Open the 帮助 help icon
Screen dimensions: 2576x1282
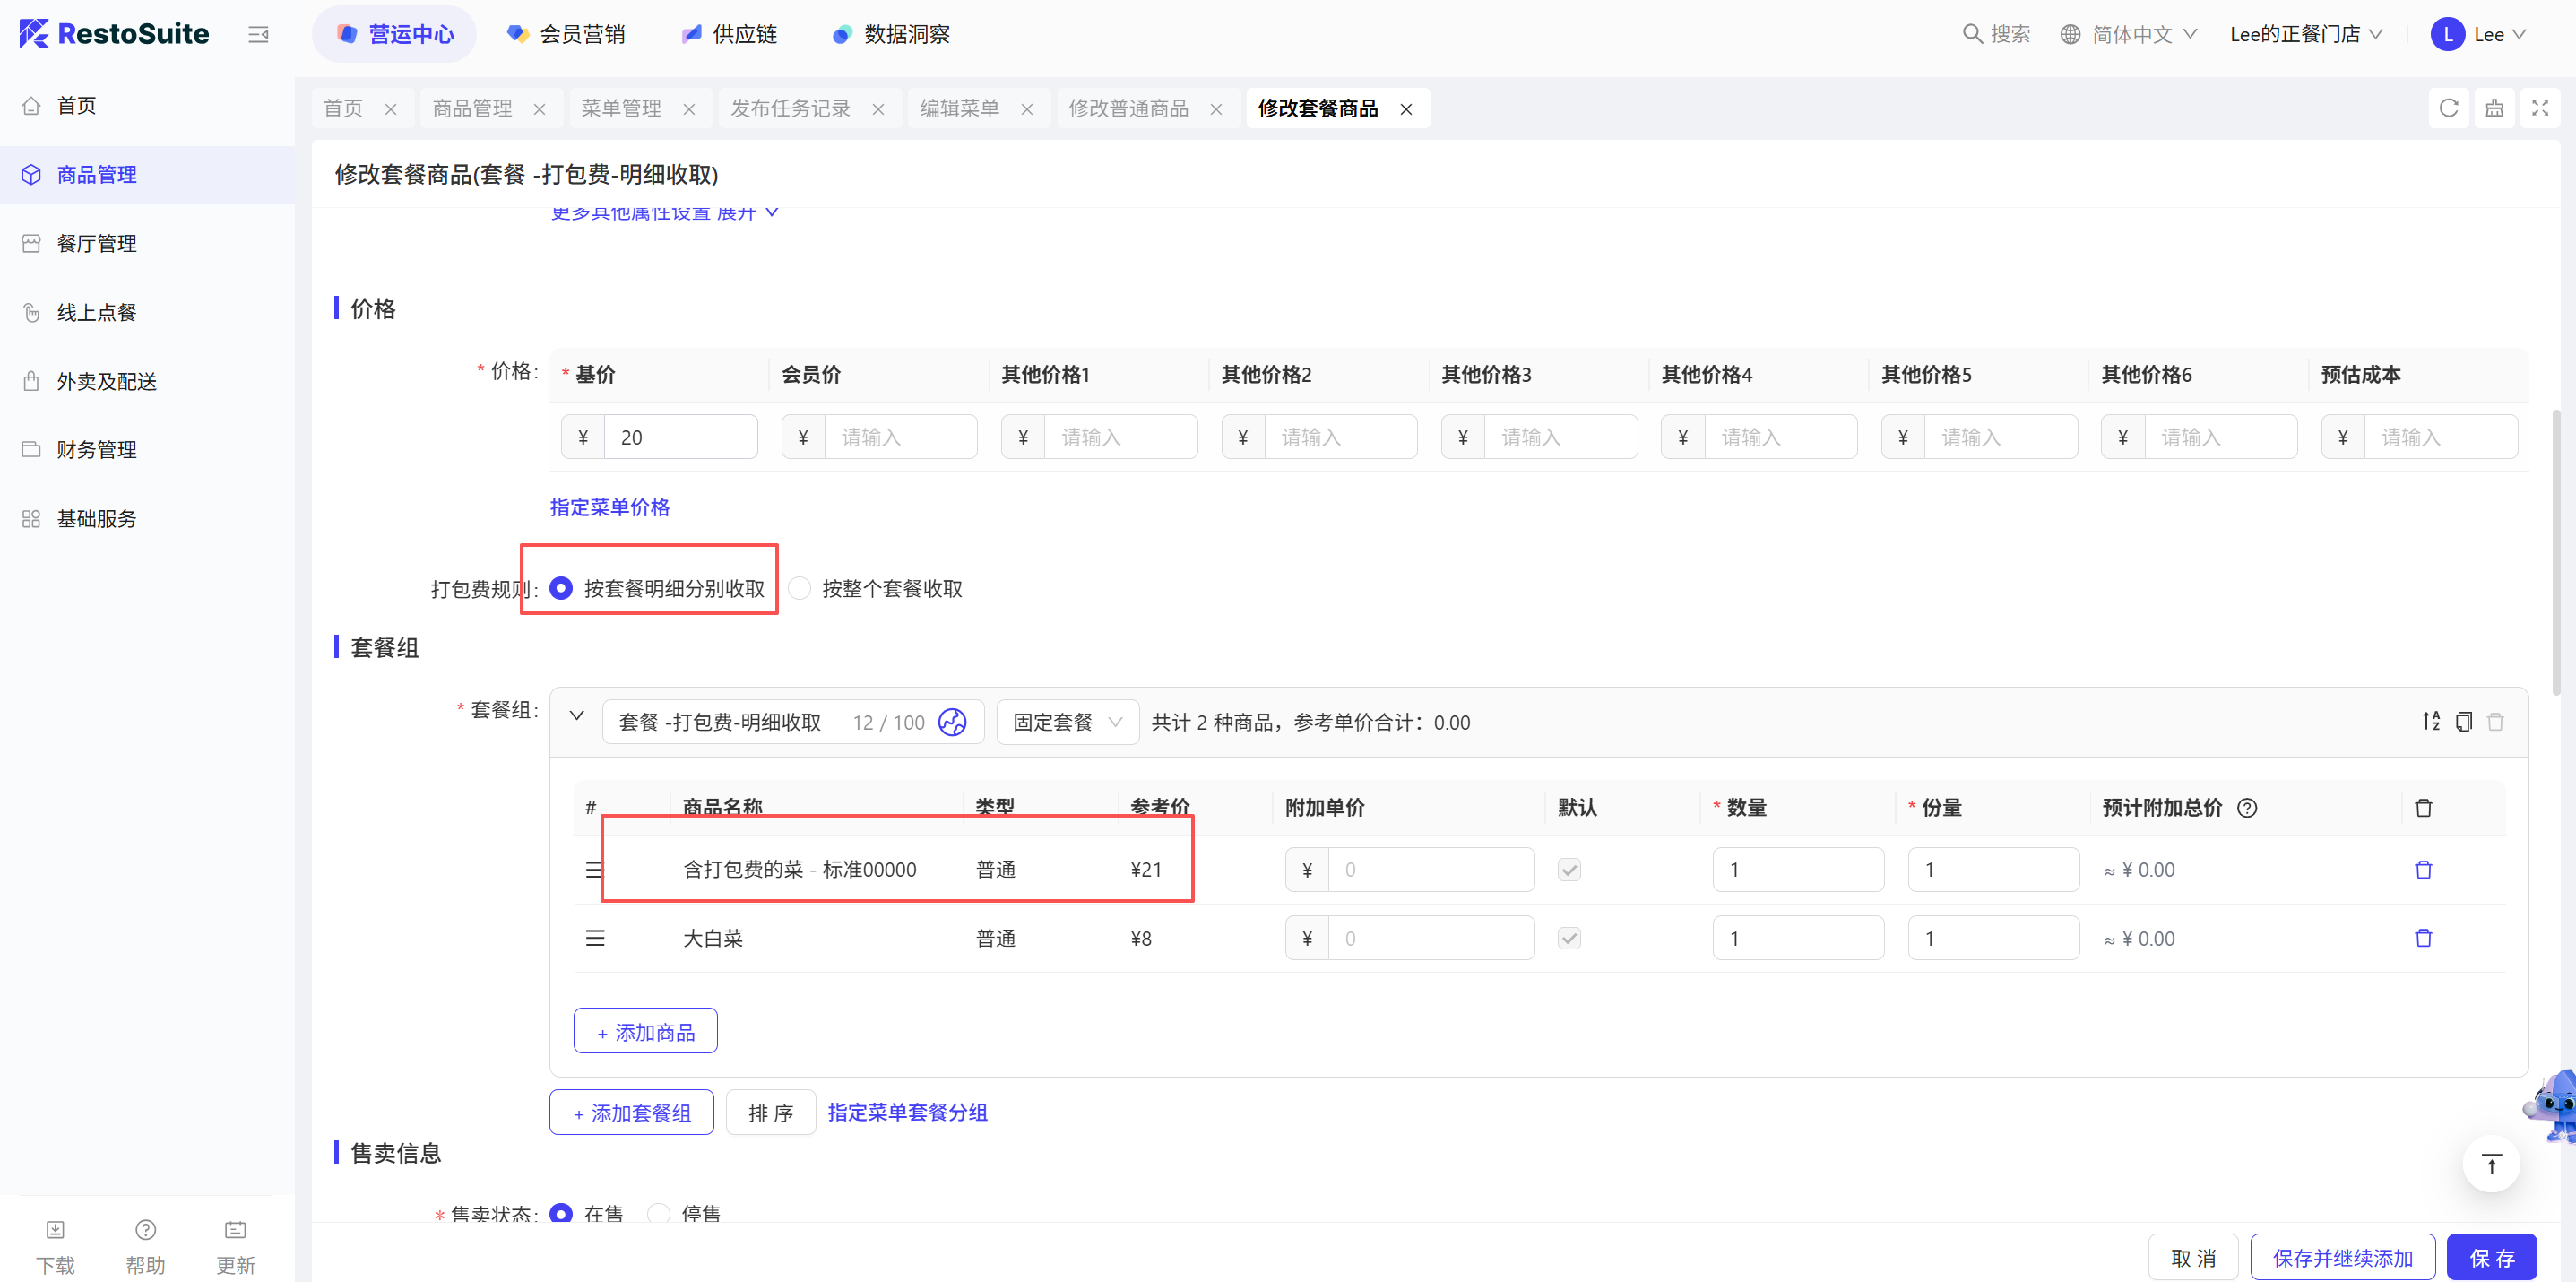[x=145, y=1230]
